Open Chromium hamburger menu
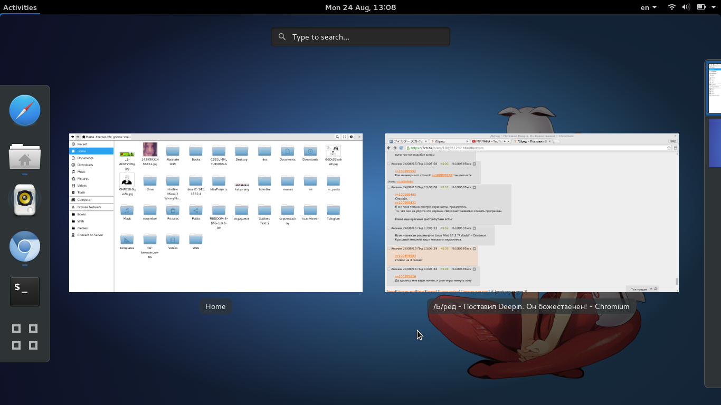721x405 pixels. [x=675, y=148]
